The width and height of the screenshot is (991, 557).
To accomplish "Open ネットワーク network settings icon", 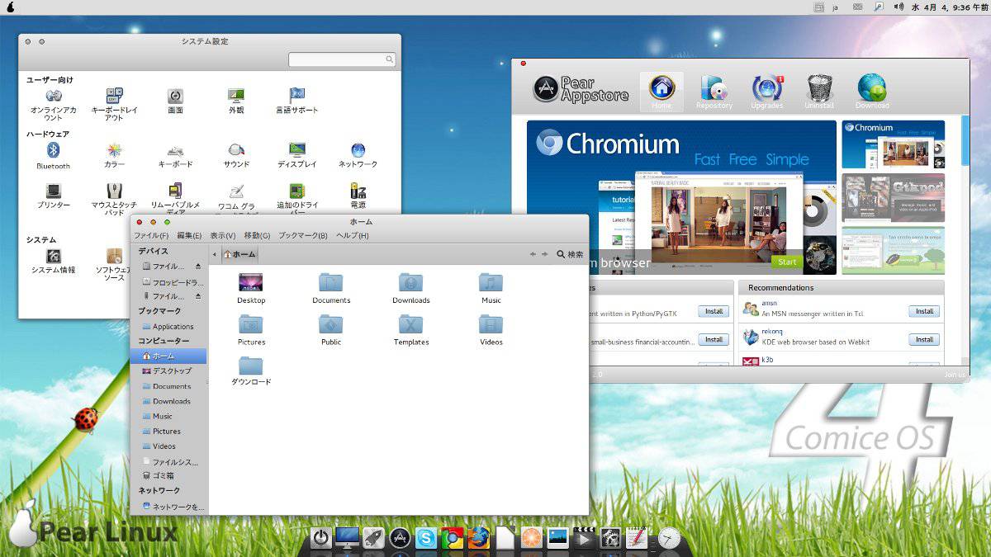I will coord(358,154).
